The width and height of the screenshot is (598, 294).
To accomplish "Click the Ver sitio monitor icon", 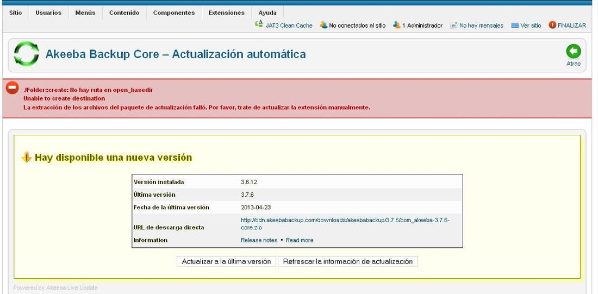I will click(515, 26).
